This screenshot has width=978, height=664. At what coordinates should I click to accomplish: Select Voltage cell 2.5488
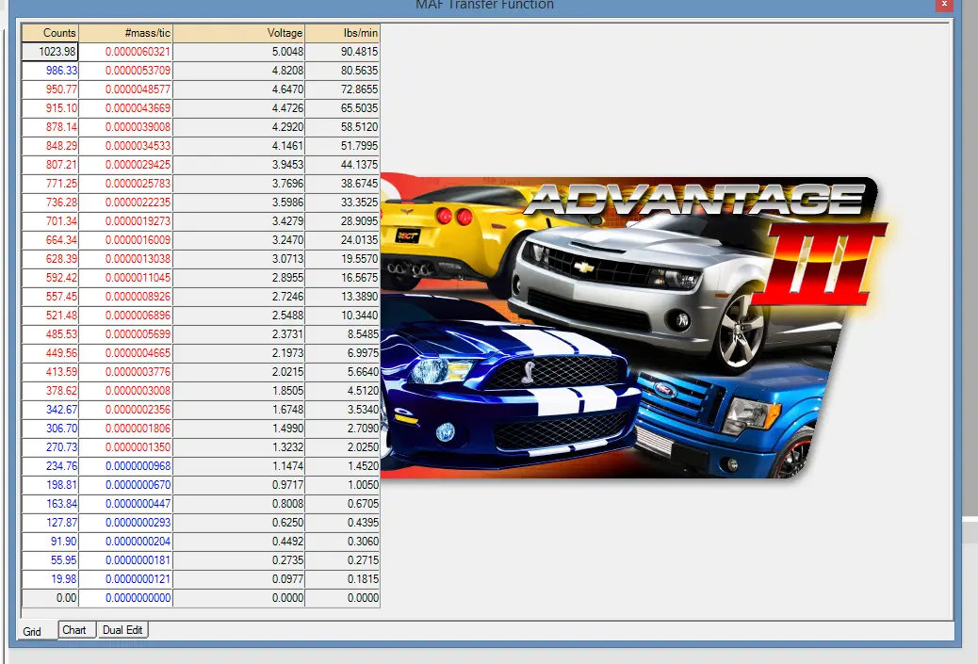coord(239,315)
